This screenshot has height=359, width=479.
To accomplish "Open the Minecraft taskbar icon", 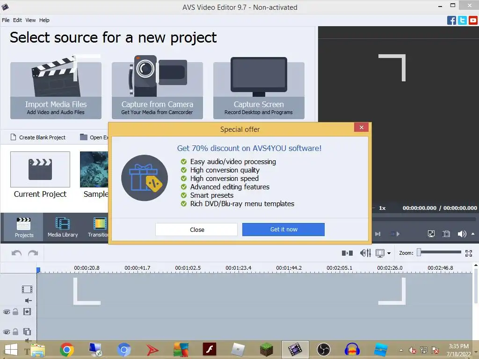I will 266,350.
